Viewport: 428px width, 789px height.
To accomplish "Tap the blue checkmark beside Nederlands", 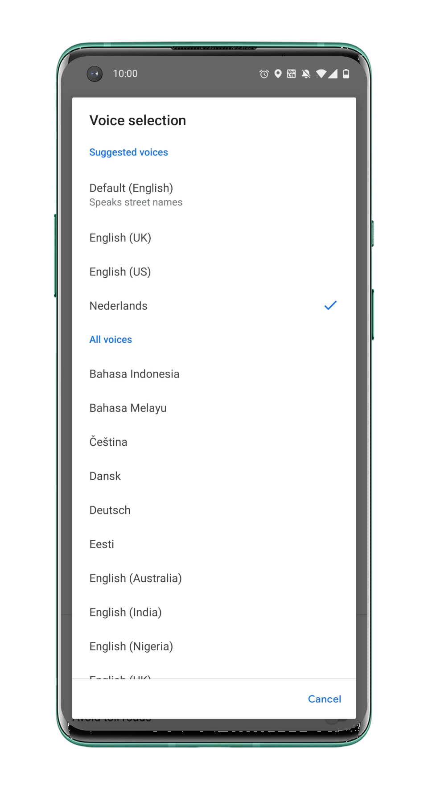I will (330, 305).
